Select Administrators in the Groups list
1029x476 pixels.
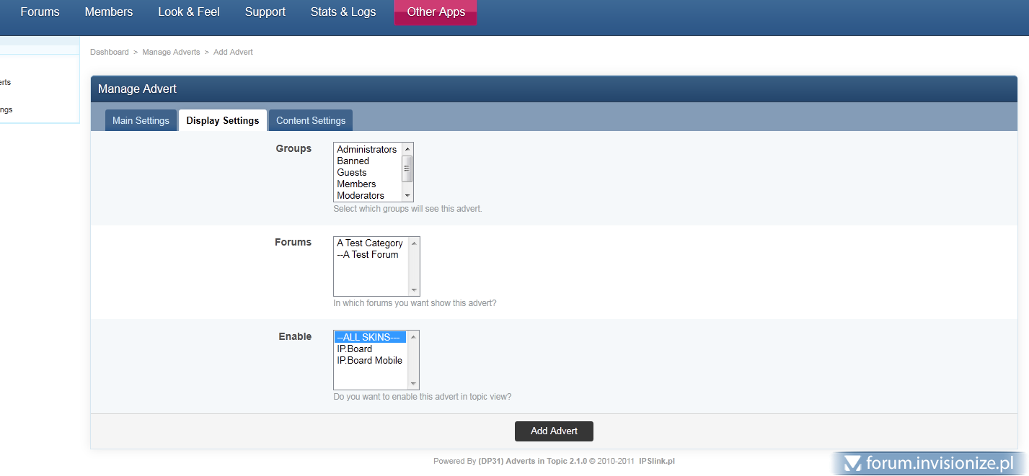(x=366, y=150)
